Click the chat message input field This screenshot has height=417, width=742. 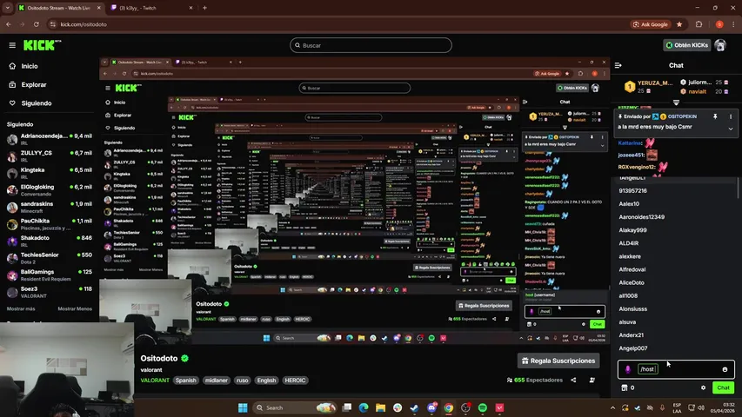tap(676, 369)
